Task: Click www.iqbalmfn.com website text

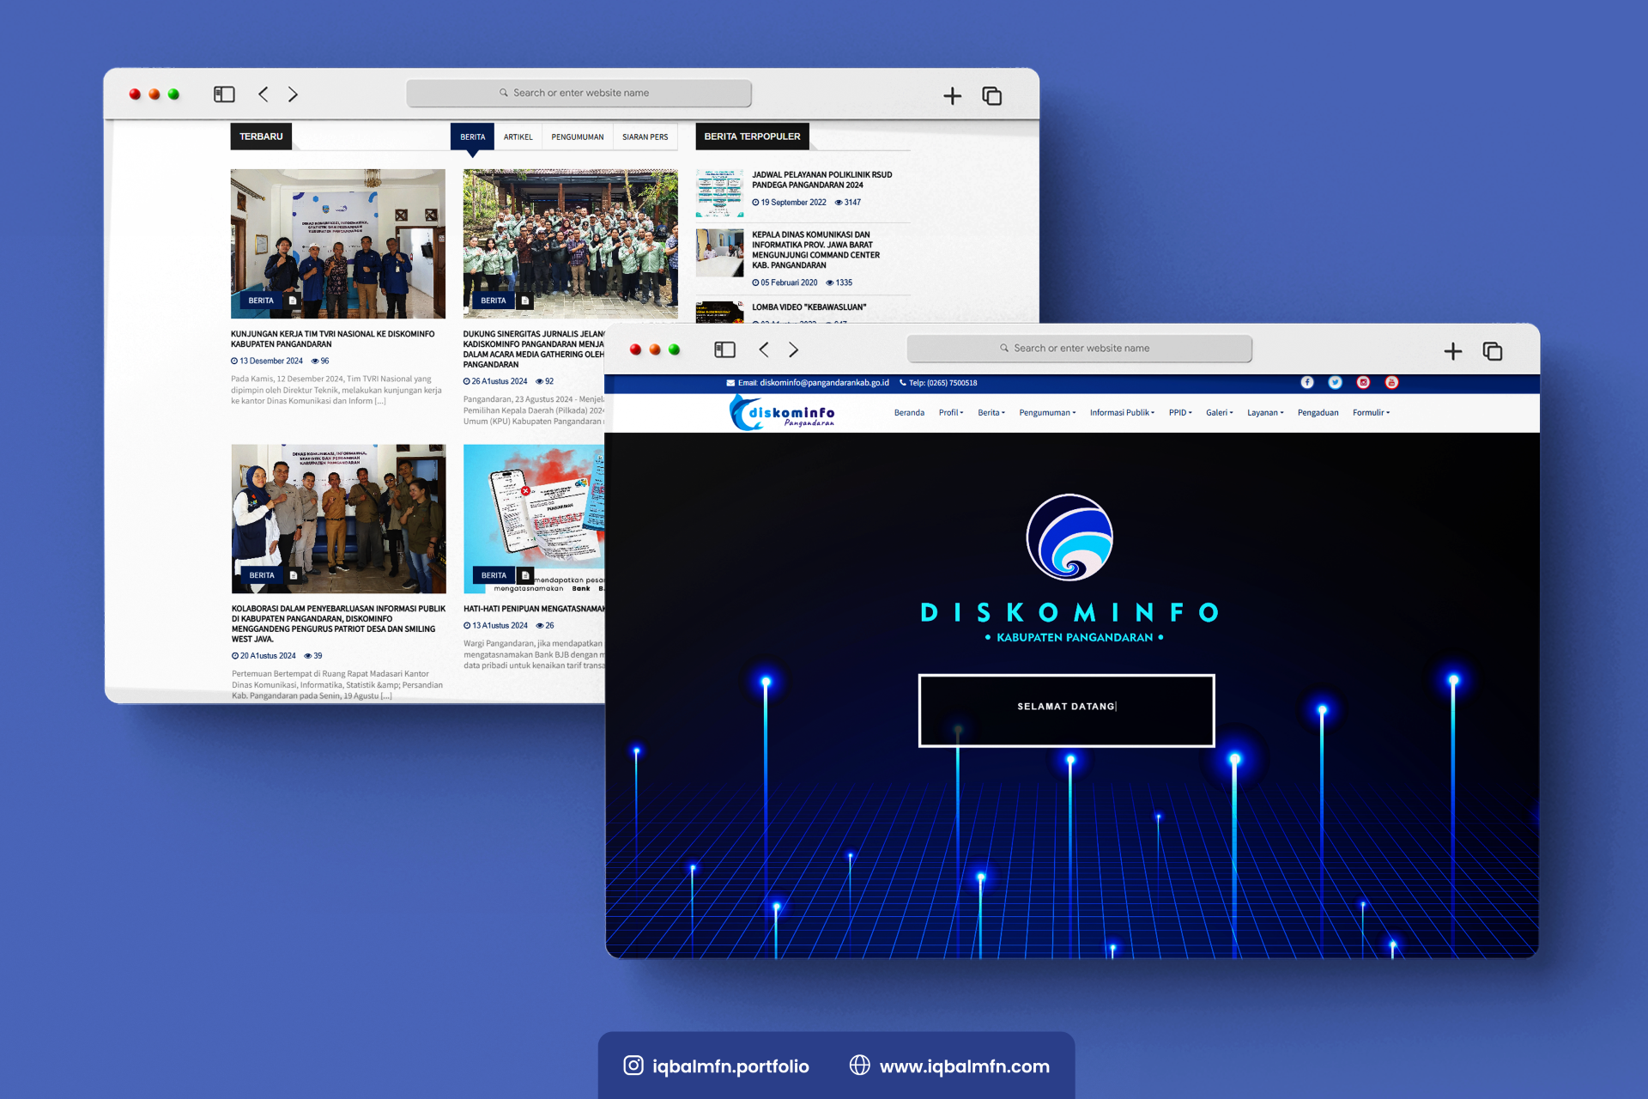Action: [964, 1066]
